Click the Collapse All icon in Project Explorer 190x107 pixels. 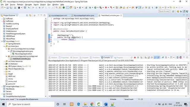27,15
